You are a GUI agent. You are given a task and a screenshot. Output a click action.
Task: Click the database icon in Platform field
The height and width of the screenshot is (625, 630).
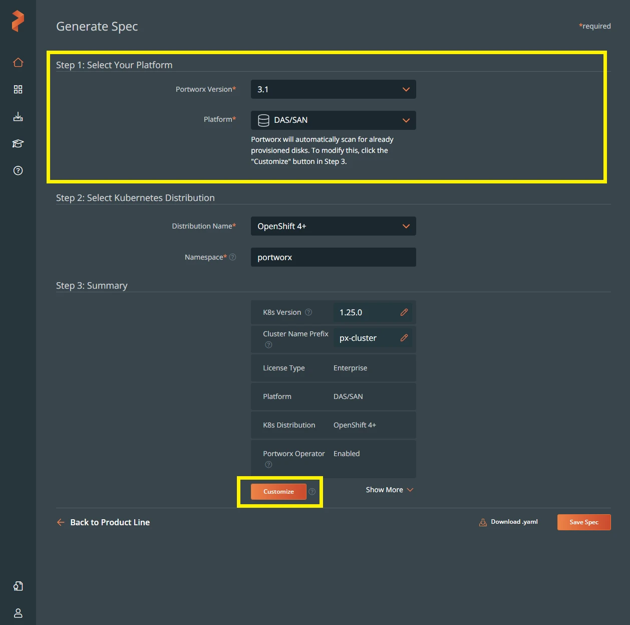pos(263,120)
